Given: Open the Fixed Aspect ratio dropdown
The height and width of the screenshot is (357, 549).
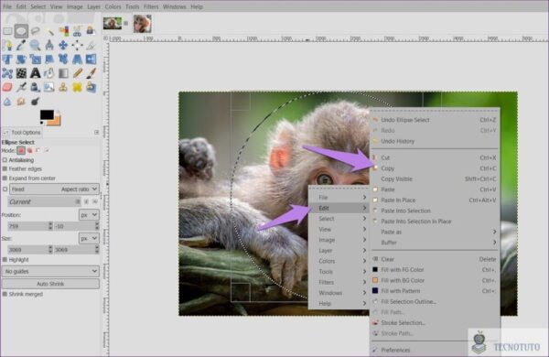Looking at the screenshot, I should click(x=54, y=189).
